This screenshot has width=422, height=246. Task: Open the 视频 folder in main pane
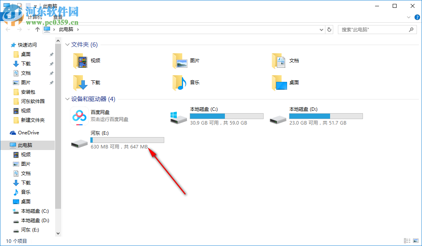click(80, 61)
